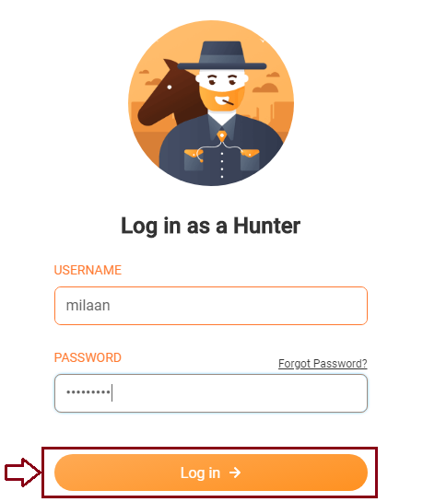Click the hunter avatar illustration
Viewport: 423px width, 502px height.
click(211, 103)
